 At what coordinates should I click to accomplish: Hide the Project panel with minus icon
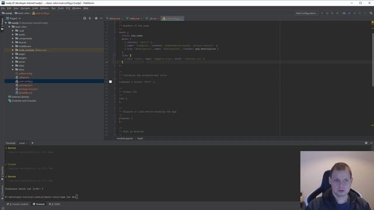click(x=101, y=18)
